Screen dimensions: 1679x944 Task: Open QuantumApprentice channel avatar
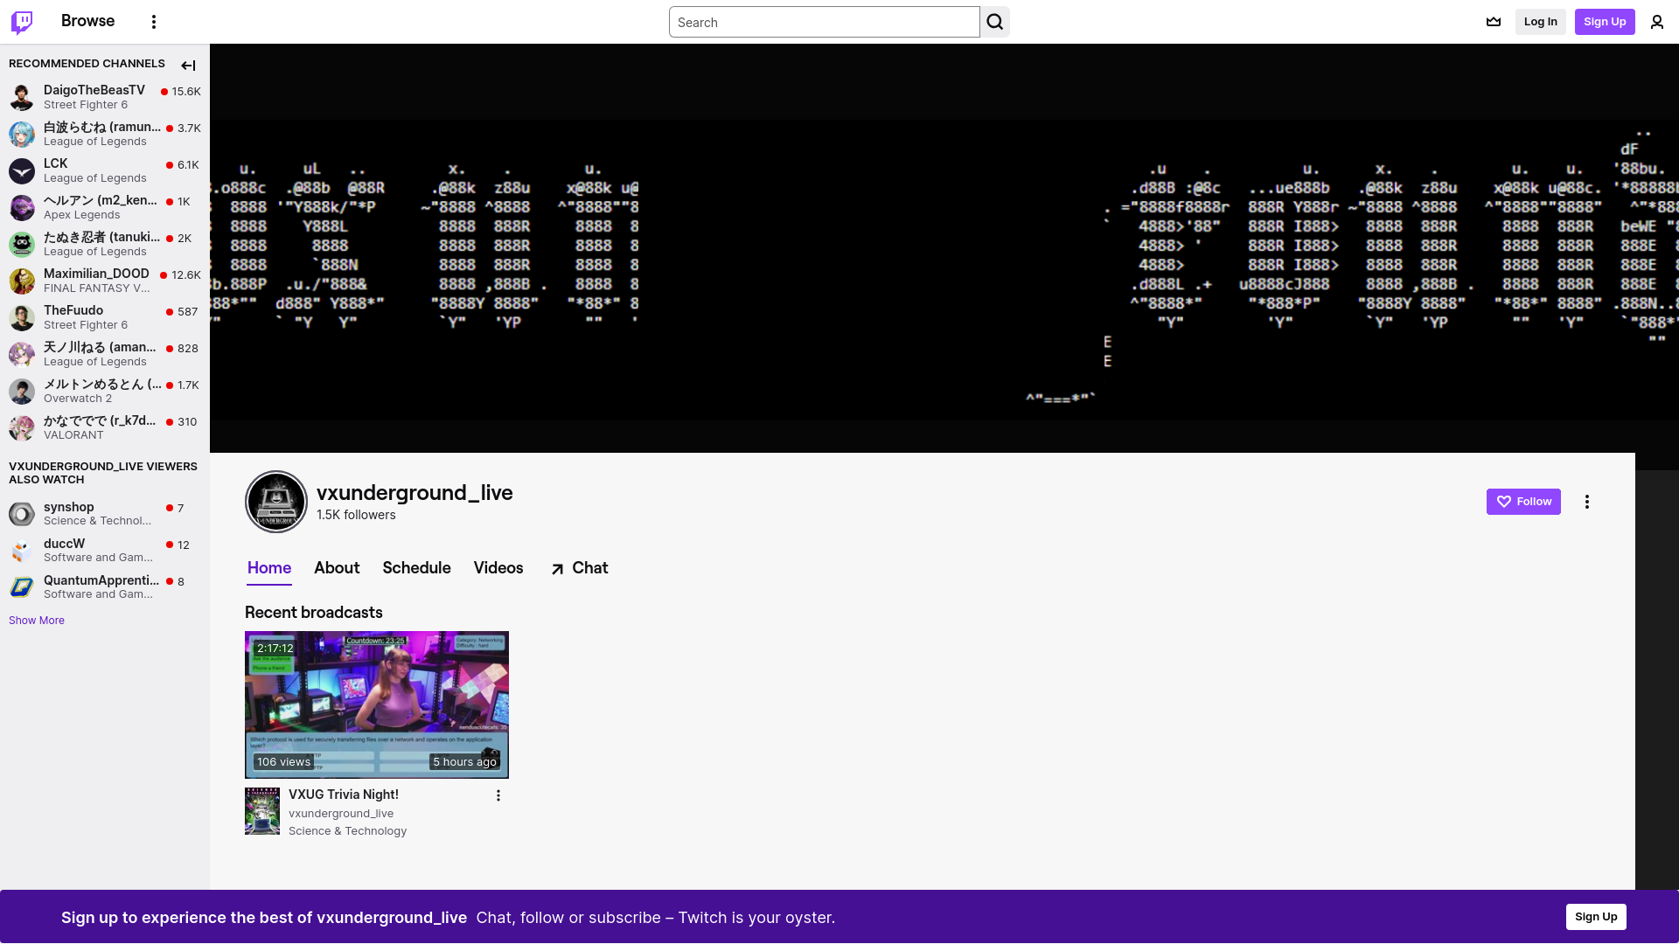pyautogui.click(x=22, y=587)
